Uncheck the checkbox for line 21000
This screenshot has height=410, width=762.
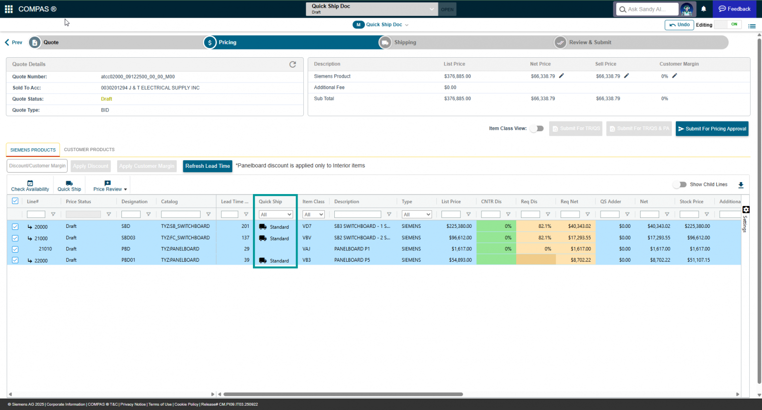(x=15, y=238)
